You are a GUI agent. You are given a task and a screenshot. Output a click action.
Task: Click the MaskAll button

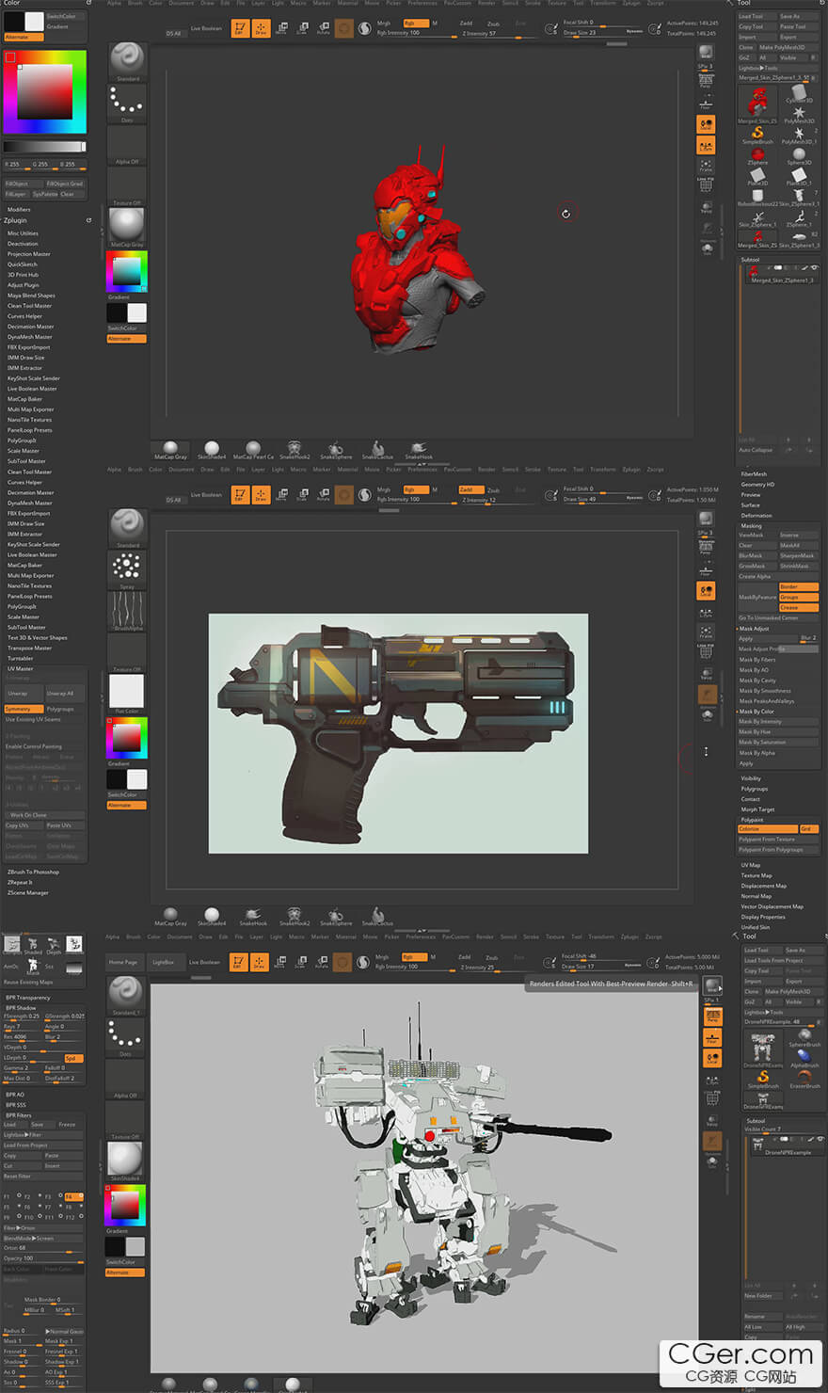798,545
